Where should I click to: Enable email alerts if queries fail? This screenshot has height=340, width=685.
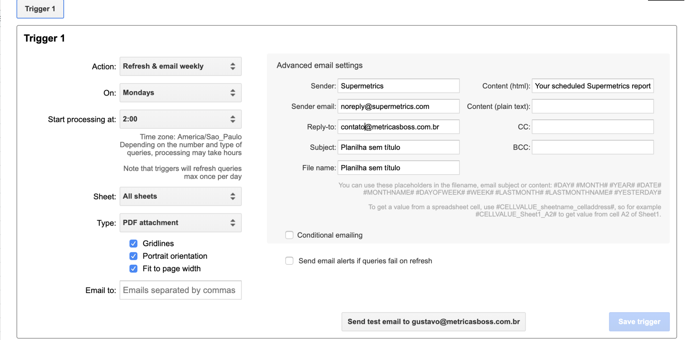290,261
